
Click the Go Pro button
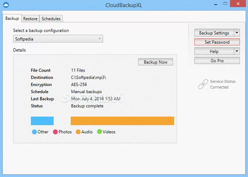point(217,60)
